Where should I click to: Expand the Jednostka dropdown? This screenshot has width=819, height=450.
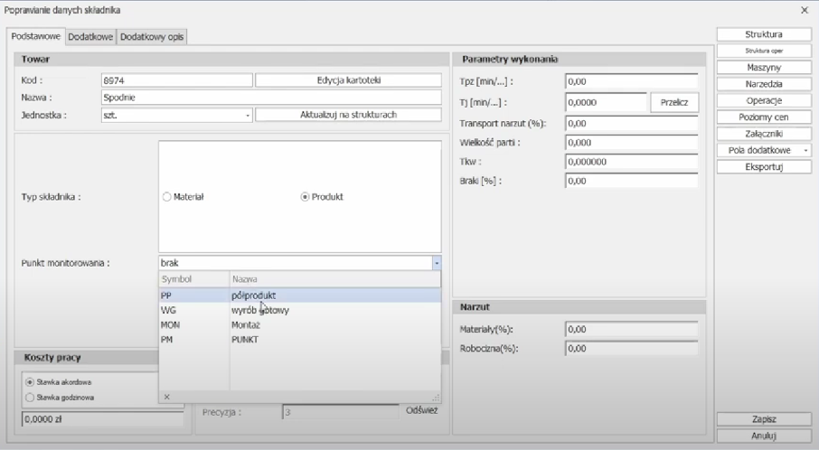point(248,115)
